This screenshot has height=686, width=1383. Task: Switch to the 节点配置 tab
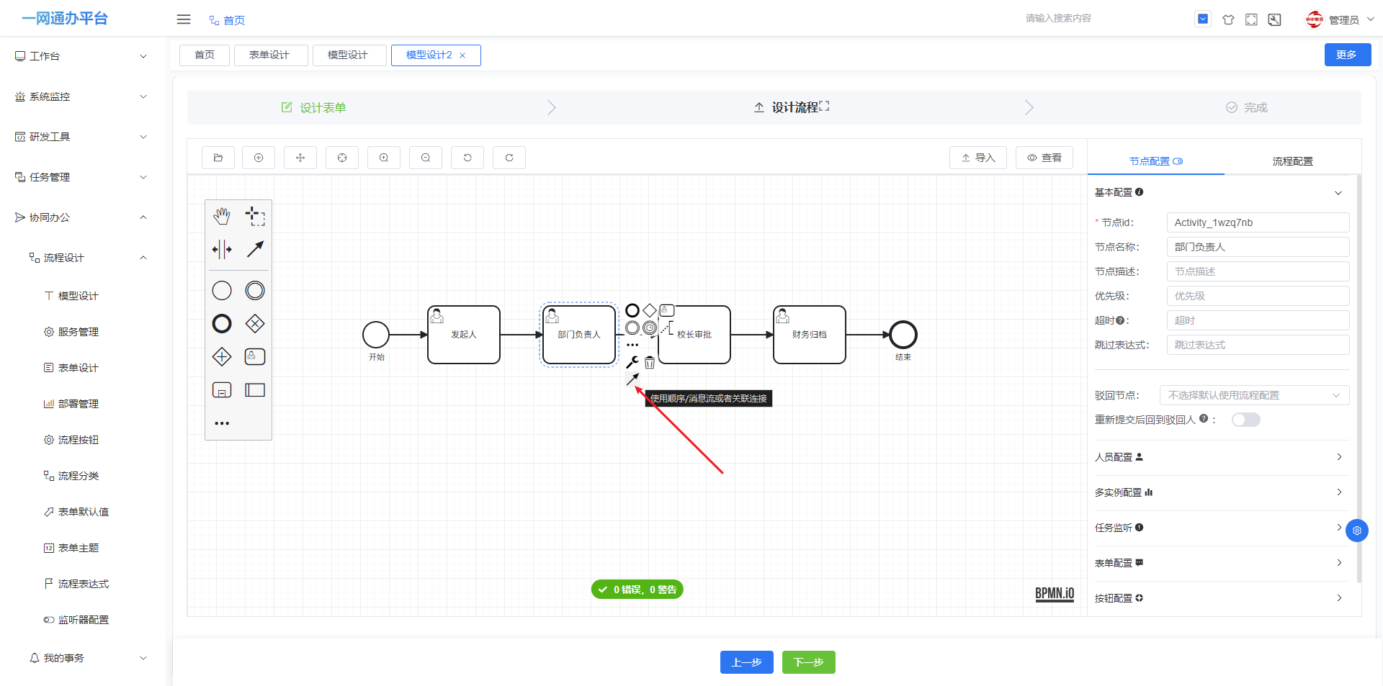pyautogui.click(x=1155, y=161)
